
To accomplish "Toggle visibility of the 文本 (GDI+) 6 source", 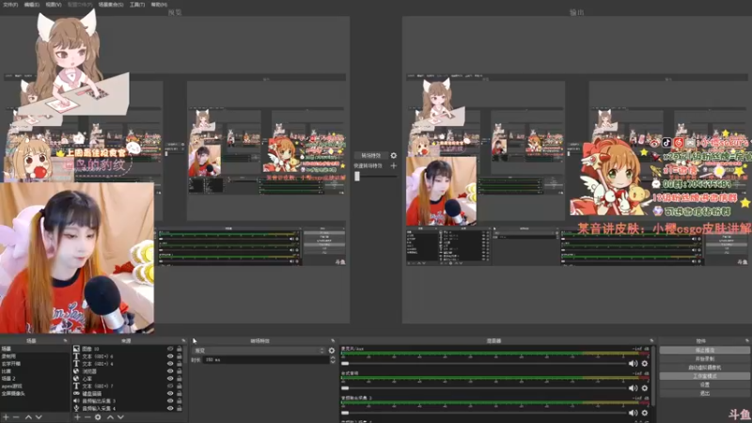I will click(x=170, y=356).
